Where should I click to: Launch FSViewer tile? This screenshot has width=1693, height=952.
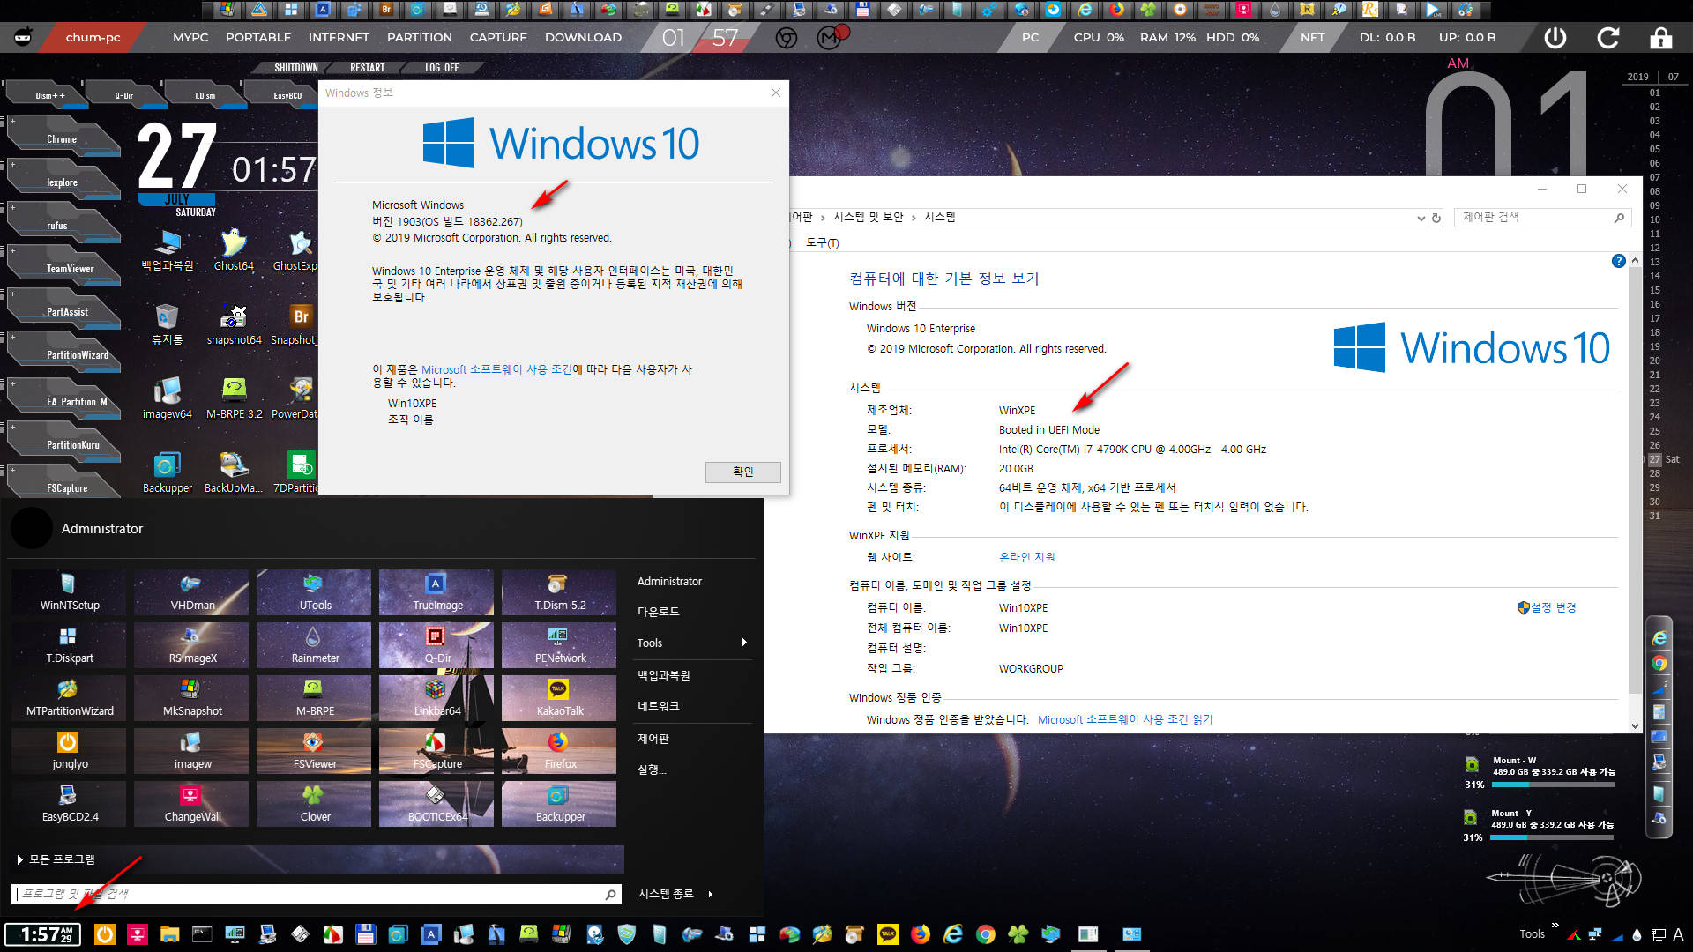(314, 751)
